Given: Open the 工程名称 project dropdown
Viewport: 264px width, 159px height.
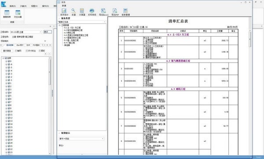Looking at the screenshot, I should point(26,32).
